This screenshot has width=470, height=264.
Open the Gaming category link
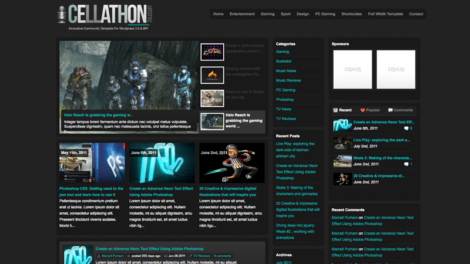[x=283, y=52]
